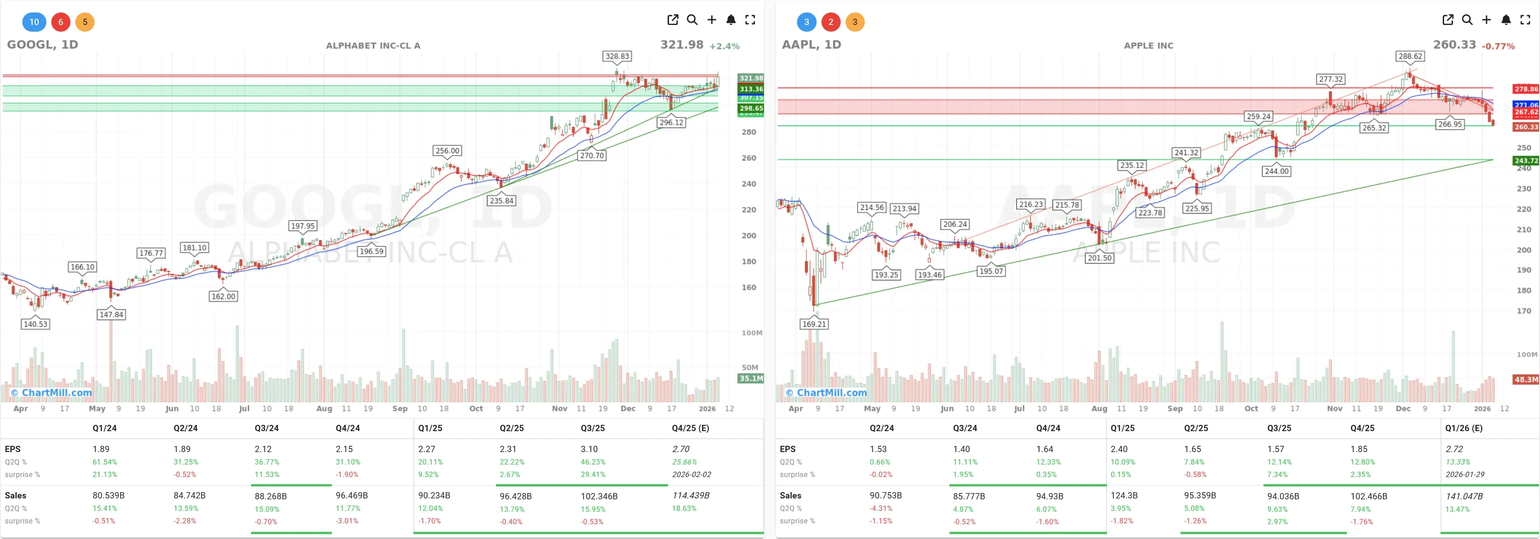Set a price alert with GOOGL bell icon
Image resolution: width=1540 pixels, height=539 pixels.
click(731, 20)
